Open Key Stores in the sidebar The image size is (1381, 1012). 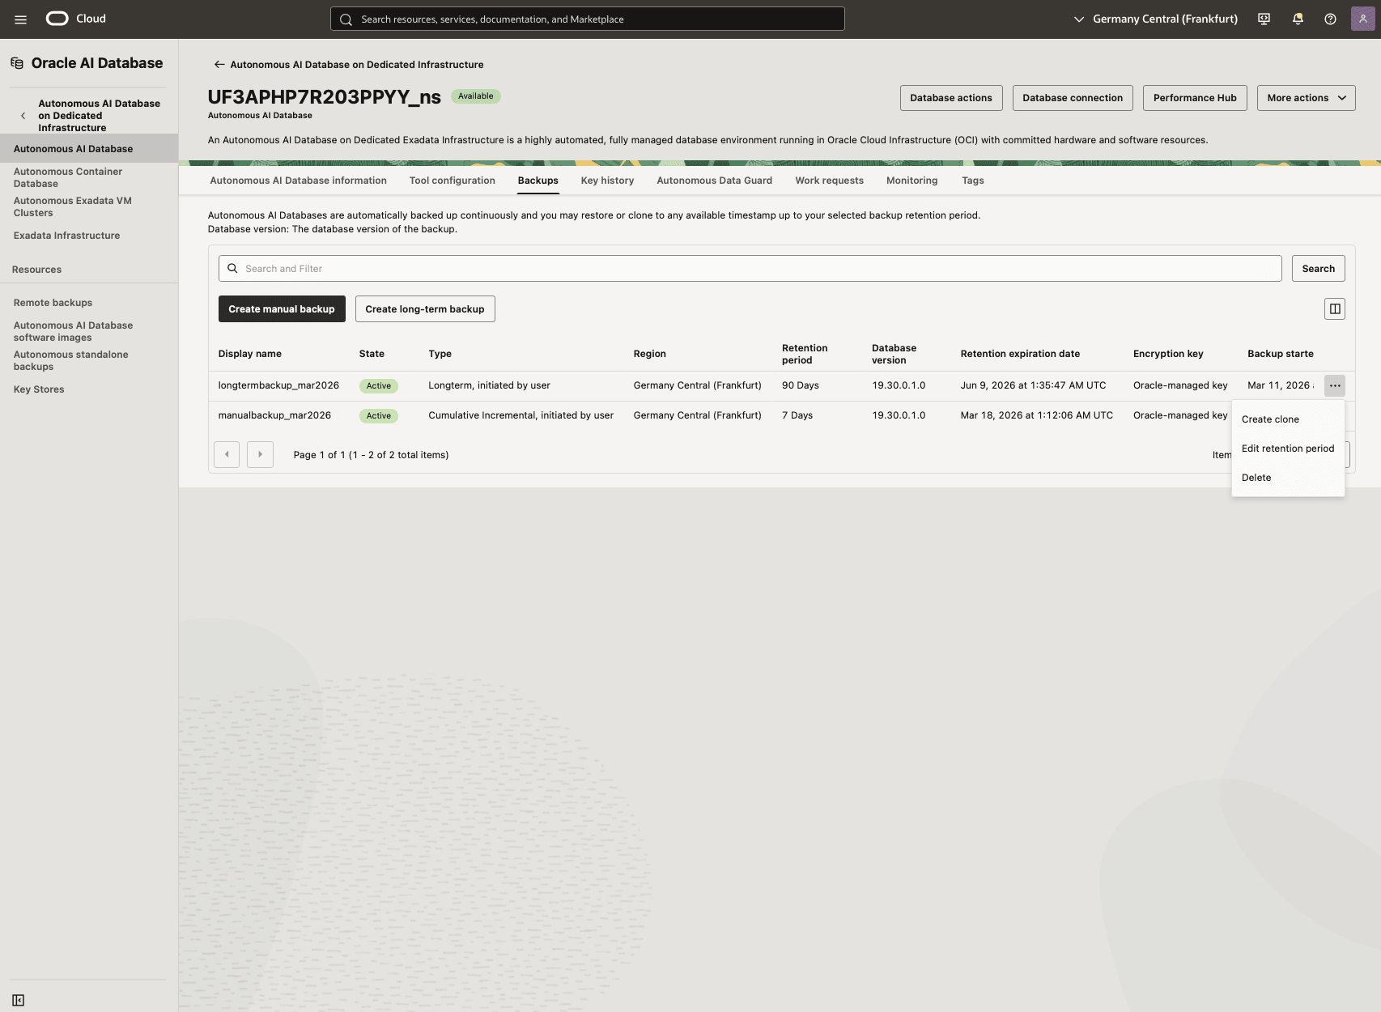tap(39, 389)
